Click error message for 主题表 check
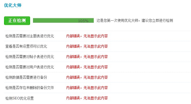 click(x=87, y=36)
